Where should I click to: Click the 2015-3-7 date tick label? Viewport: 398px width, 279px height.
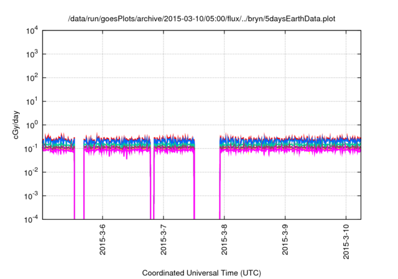pos(163,239)
